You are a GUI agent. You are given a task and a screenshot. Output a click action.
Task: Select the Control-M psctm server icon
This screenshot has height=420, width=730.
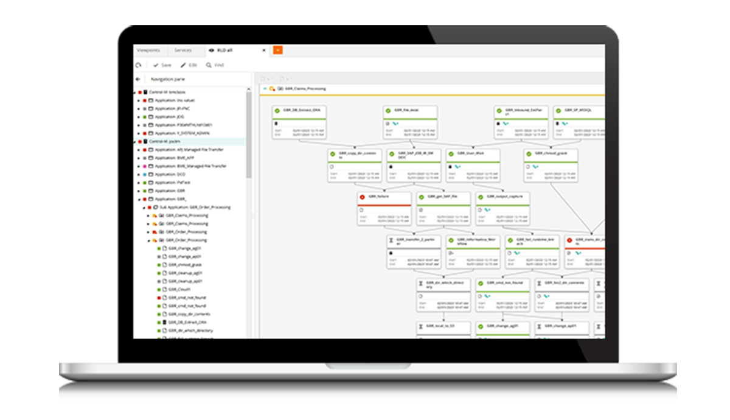[145, 141]
